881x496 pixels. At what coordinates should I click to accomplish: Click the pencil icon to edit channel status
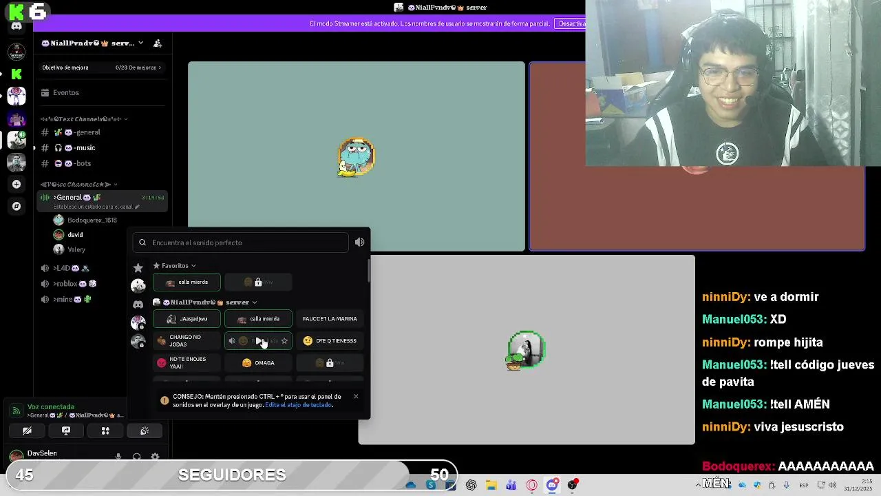(x=137, y=207)
